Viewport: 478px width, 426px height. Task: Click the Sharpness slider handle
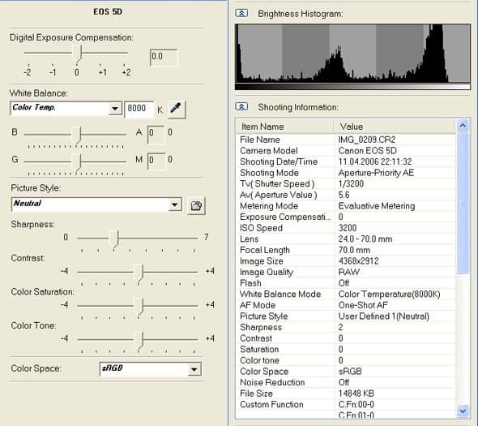(x=114, y=239)
